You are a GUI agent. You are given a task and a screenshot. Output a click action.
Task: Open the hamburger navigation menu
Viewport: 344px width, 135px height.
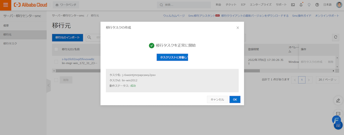6,5
